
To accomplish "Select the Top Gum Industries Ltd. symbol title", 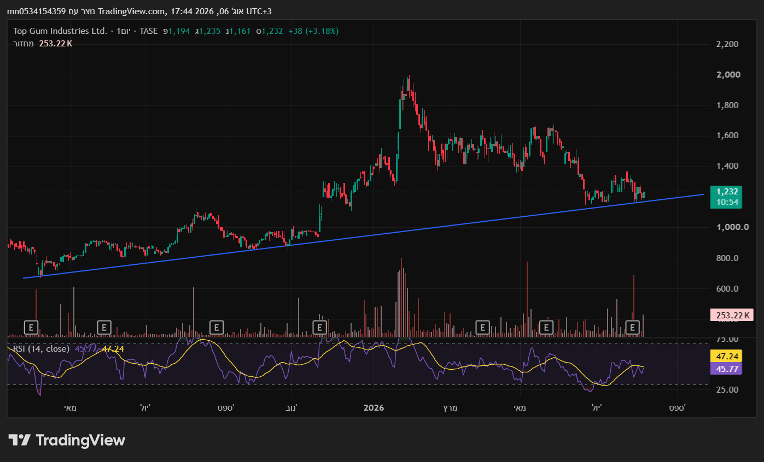I will click(60, 31).
